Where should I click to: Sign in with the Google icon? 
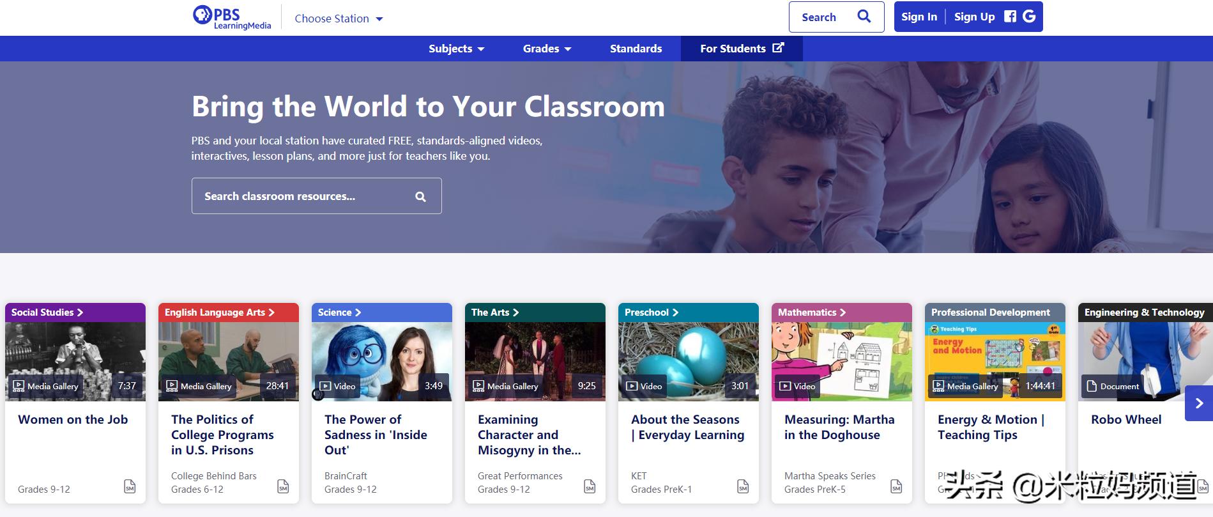[x=1029, y=17]
